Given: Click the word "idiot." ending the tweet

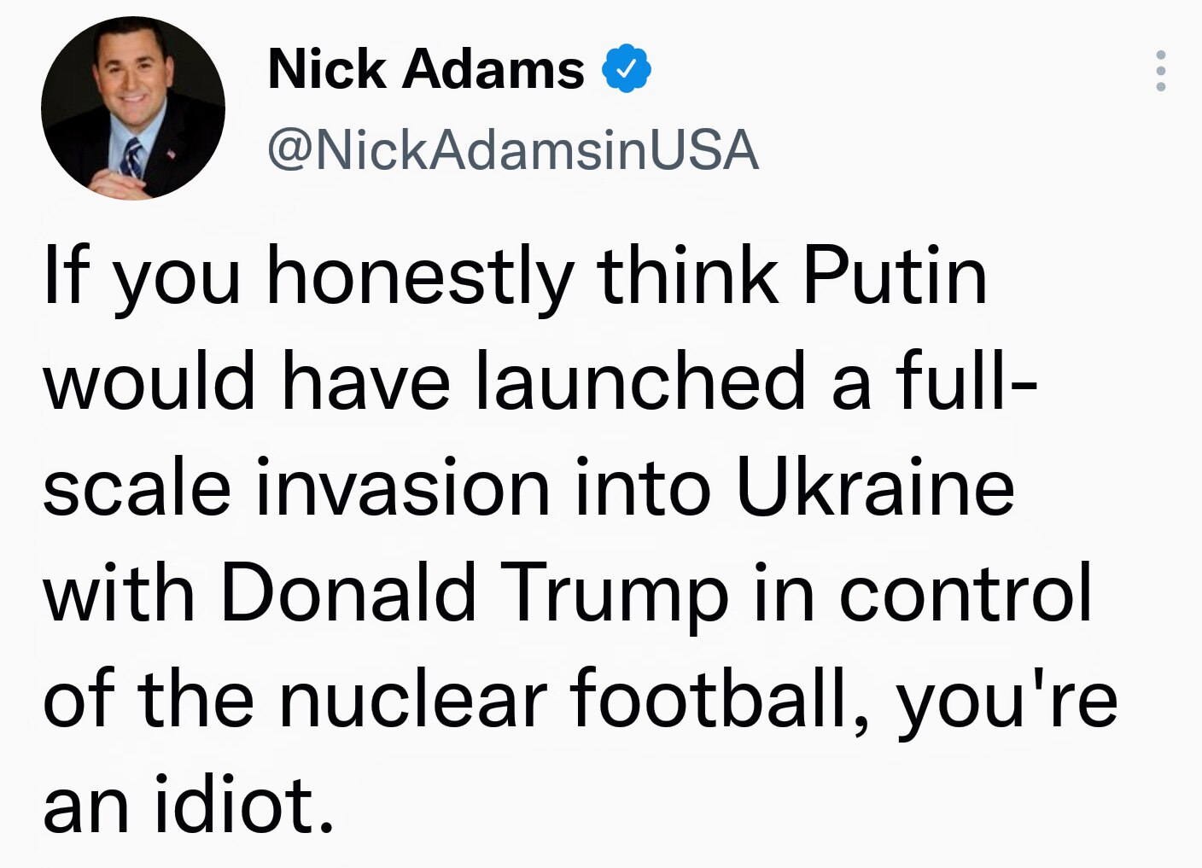Looking at the screenshot, I should point(243,806).
